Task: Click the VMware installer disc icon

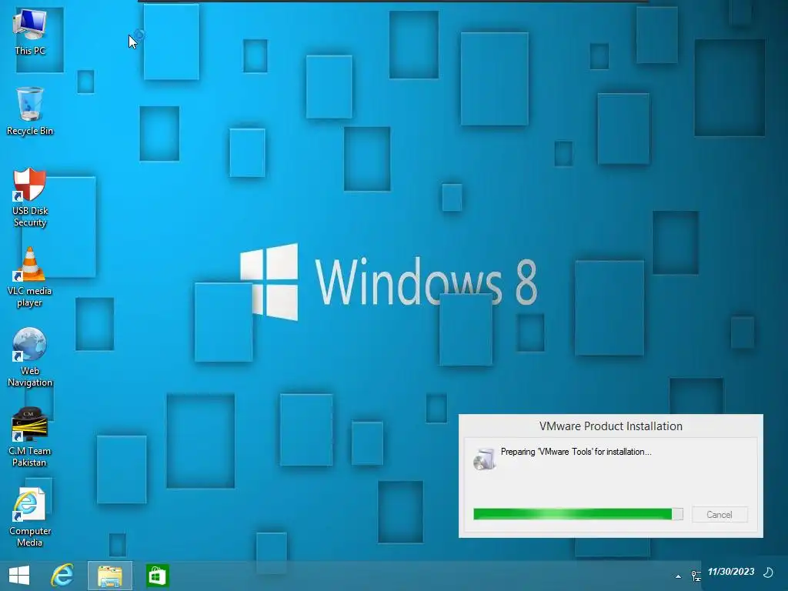Action: 485,459
